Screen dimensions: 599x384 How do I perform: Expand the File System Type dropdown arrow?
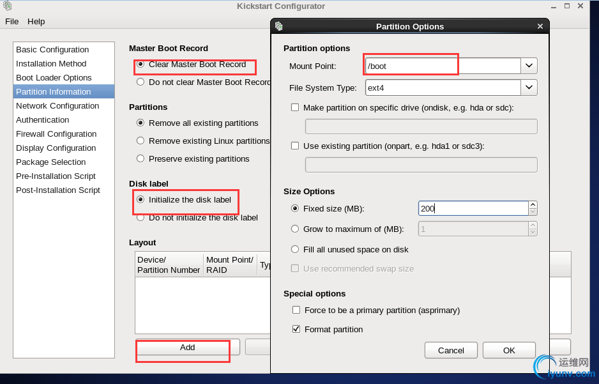[x=529, y=88]
